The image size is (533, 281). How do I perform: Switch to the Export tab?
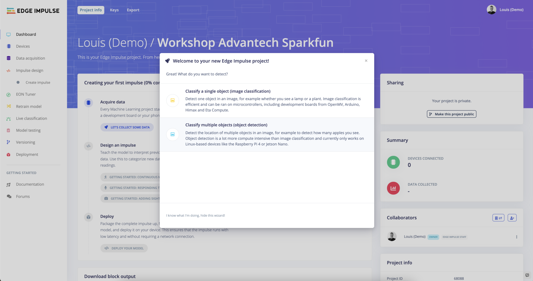[133, 10]
